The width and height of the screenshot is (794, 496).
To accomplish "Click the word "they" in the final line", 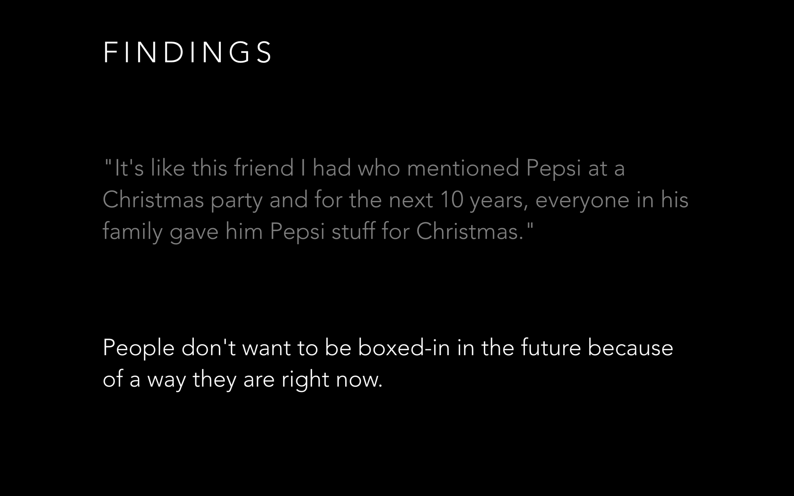I will coord(215,380).
